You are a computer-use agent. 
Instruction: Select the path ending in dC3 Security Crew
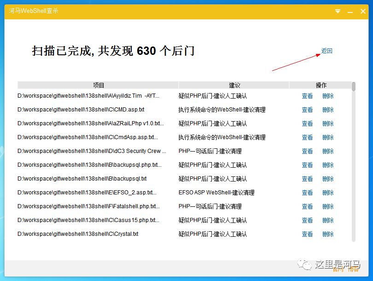click(92, 151)
